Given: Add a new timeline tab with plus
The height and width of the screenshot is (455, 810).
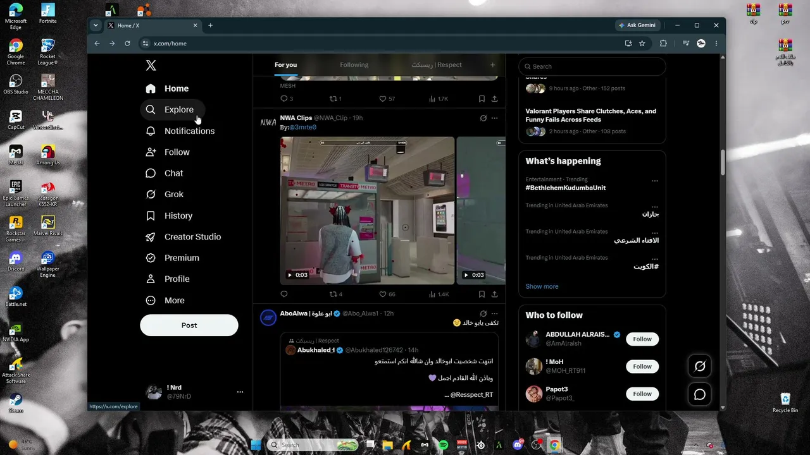Looking at the screenshot, I should pyautogui.click(x=492, y=64).
